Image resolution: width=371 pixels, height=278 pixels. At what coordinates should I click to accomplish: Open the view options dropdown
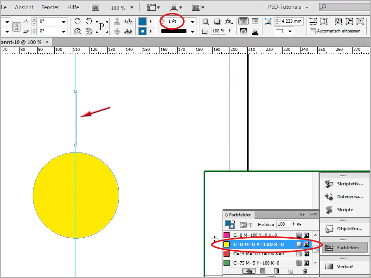(154, 7)
